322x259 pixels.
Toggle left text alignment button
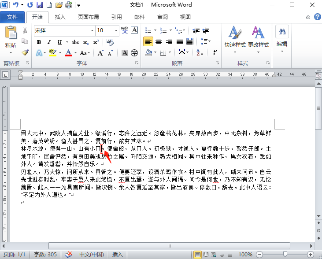(148, 41)
